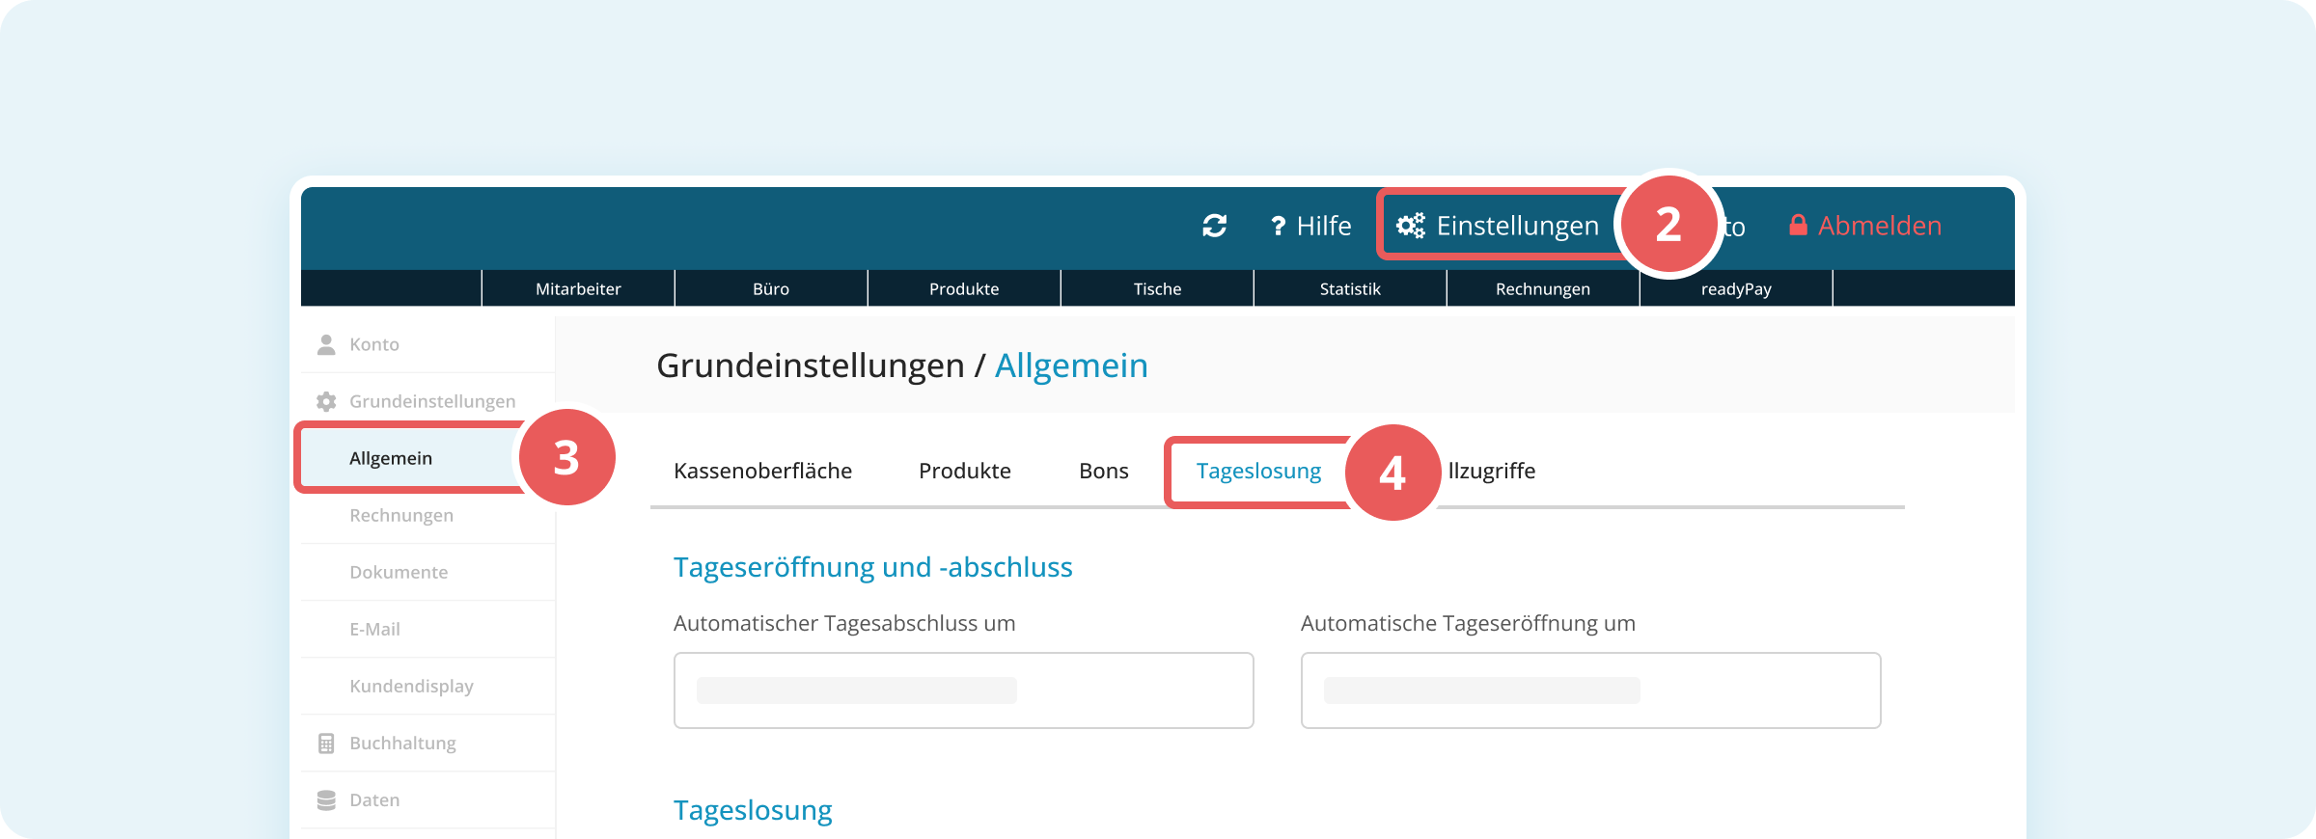Select Konto in the sidebar
This screenshot has width=2316, height=839.
[x=427, y=344]
